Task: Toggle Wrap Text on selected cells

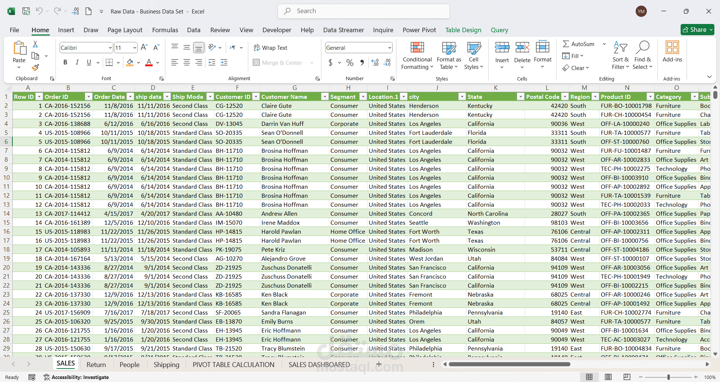Action: coord(270,48)
